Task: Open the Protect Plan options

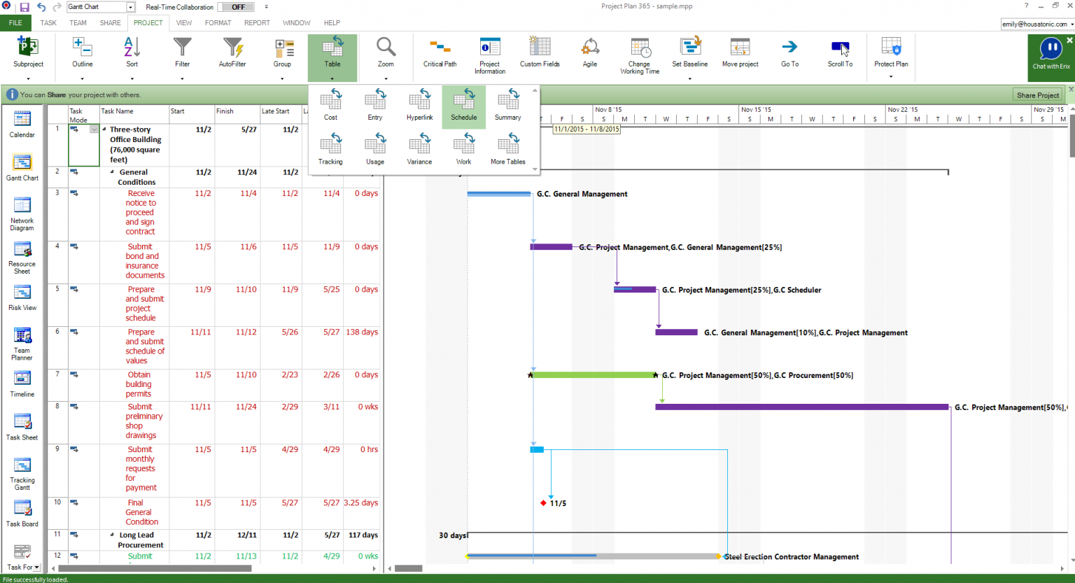Action: point(890,52)
